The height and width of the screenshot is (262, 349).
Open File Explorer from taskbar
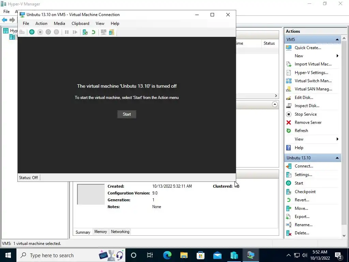tap(184, 255)
